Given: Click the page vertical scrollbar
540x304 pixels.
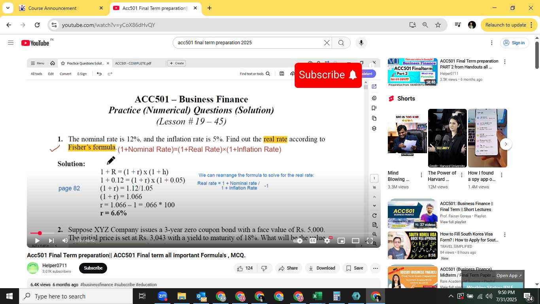Looking at the screenshot, I should 537,55.
